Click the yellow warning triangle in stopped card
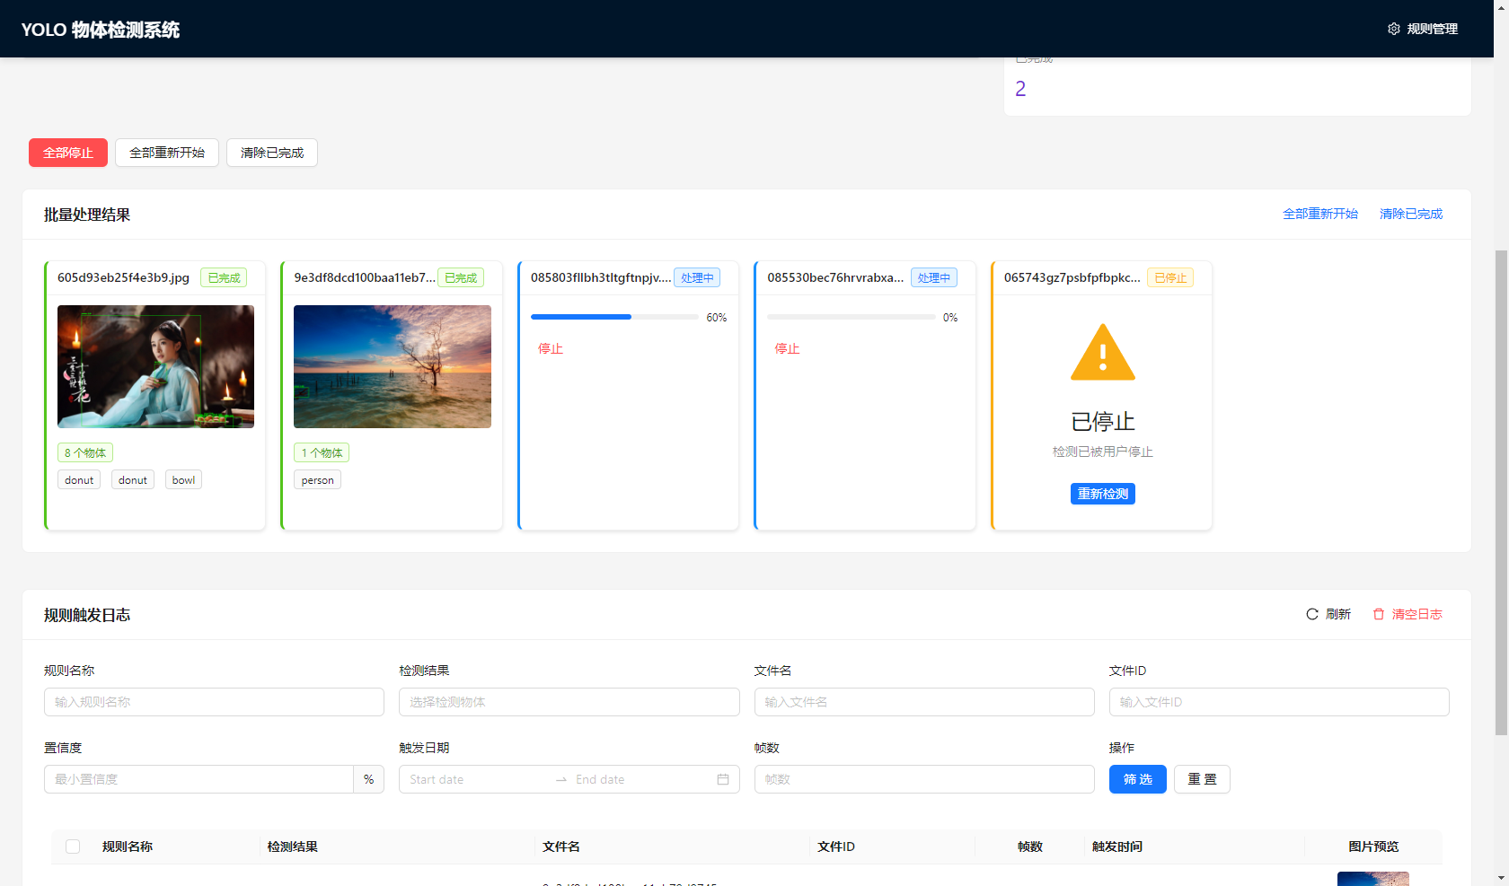This screenshot has width=1509, height=886. tap(1103, 353)
